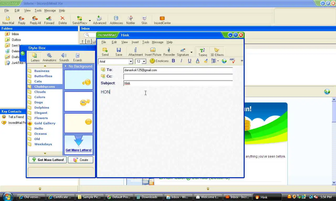This screenshot has width=336, height=201.
Task: Click Forward in main toolbar
Action: point(49,20)
